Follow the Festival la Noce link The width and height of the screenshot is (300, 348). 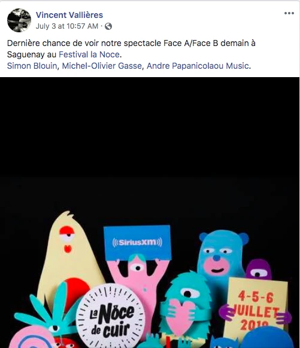[x=89, y=54]
